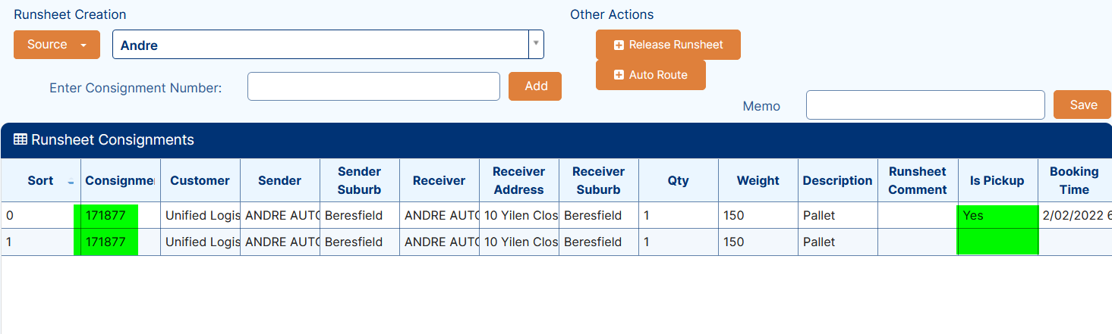Focus the Enter Consignment Number field
This screenshot has height=334, width=1112.
point(373,86)
